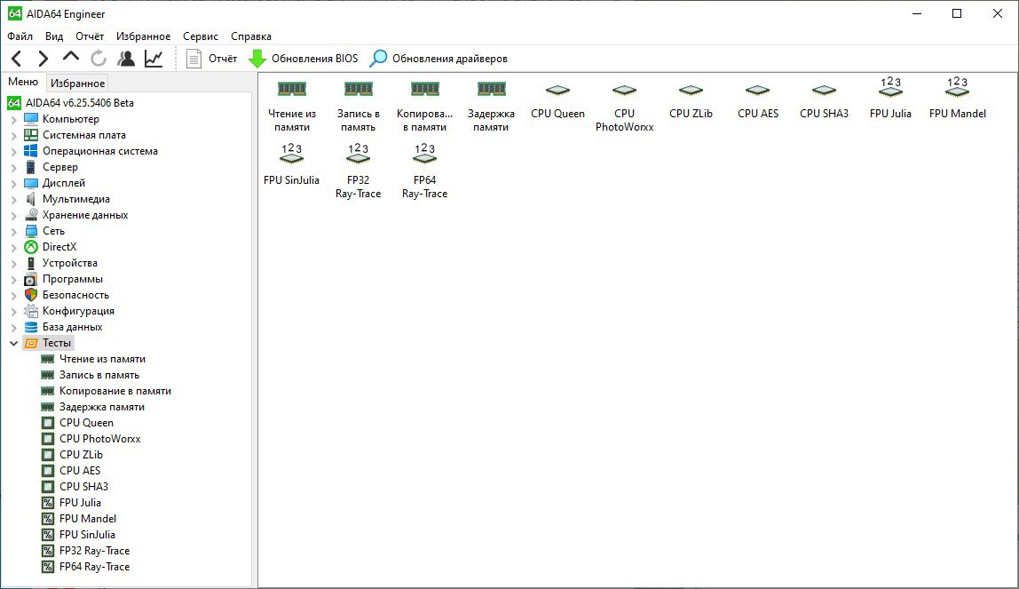Expand the Хранение данных node
The height and width of the screenshot is (589, 1019).
[x=13, y=215]
